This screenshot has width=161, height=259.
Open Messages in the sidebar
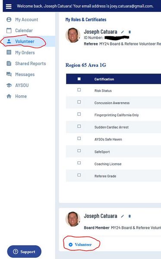coord(25,75)
